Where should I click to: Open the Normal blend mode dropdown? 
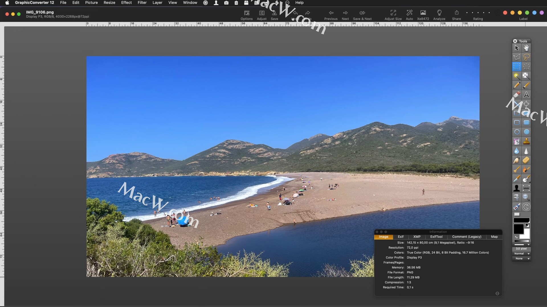[x=521, y=254]
